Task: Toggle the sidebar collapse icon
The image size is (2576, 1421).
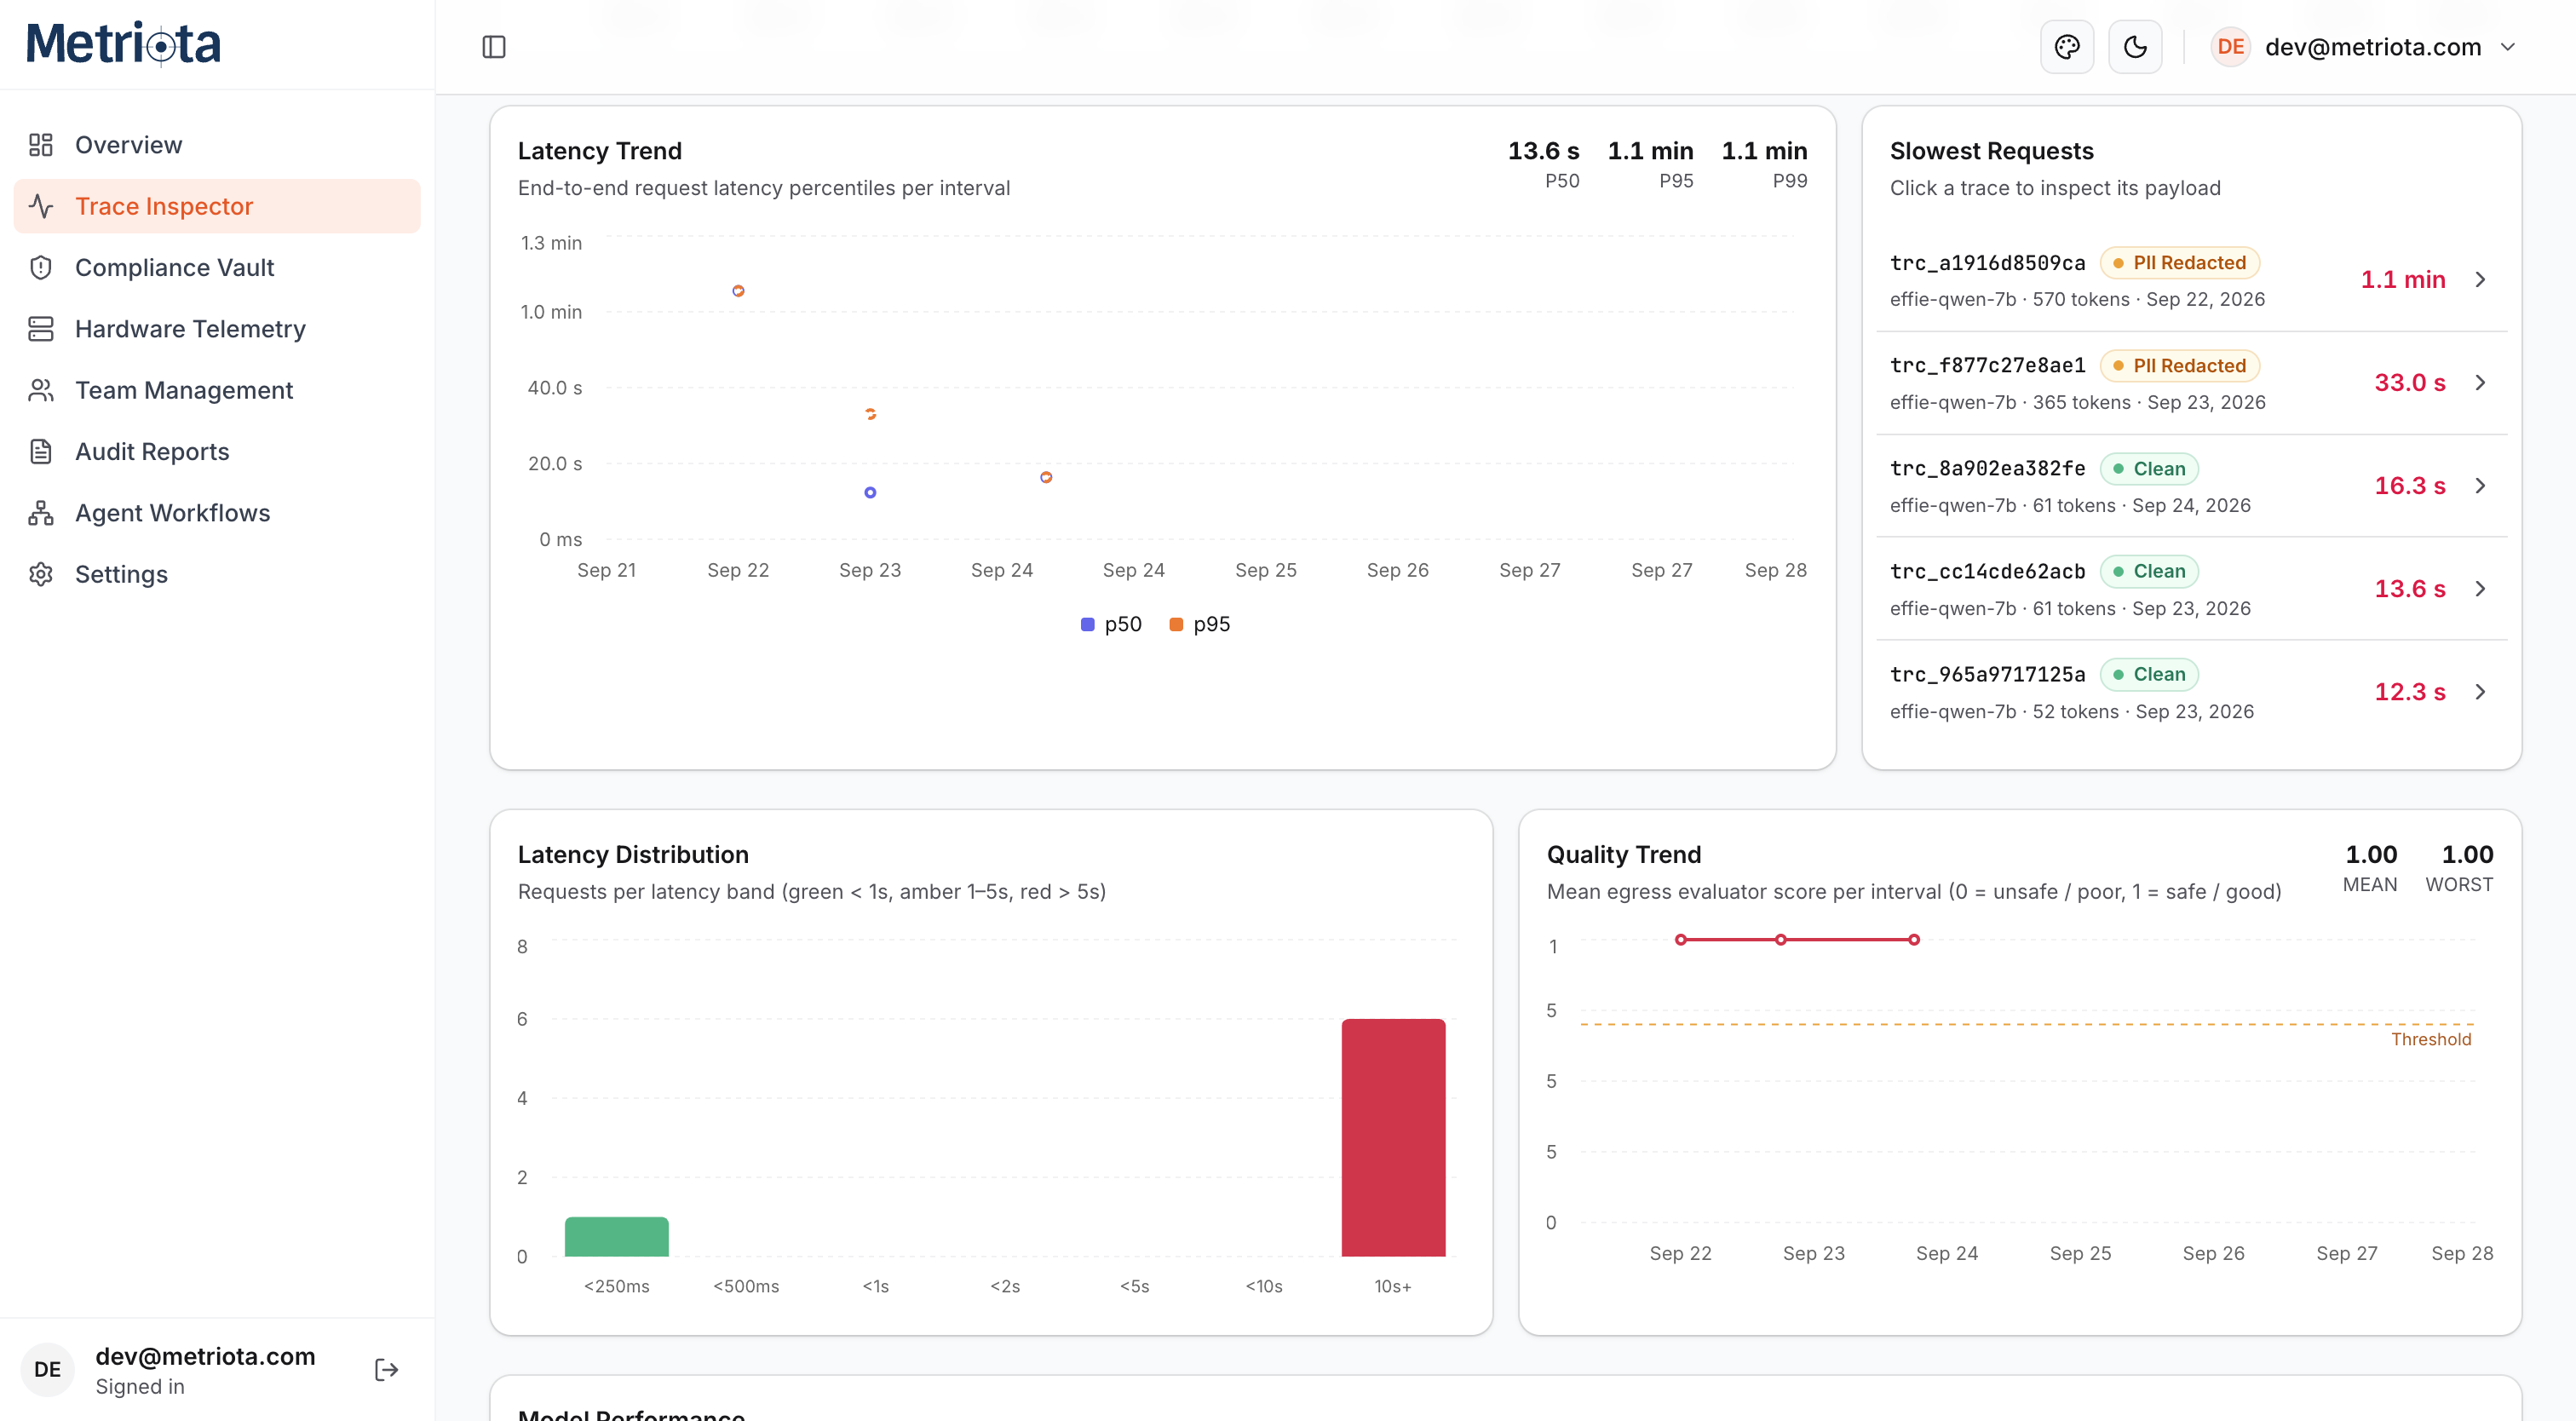Action: (x=494, y=47)
